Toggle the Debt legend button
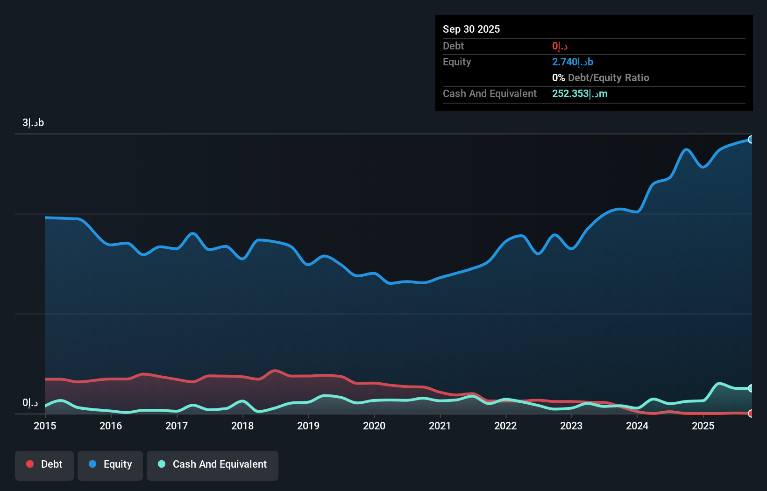The image size is (767, 491). pos(44,465)
